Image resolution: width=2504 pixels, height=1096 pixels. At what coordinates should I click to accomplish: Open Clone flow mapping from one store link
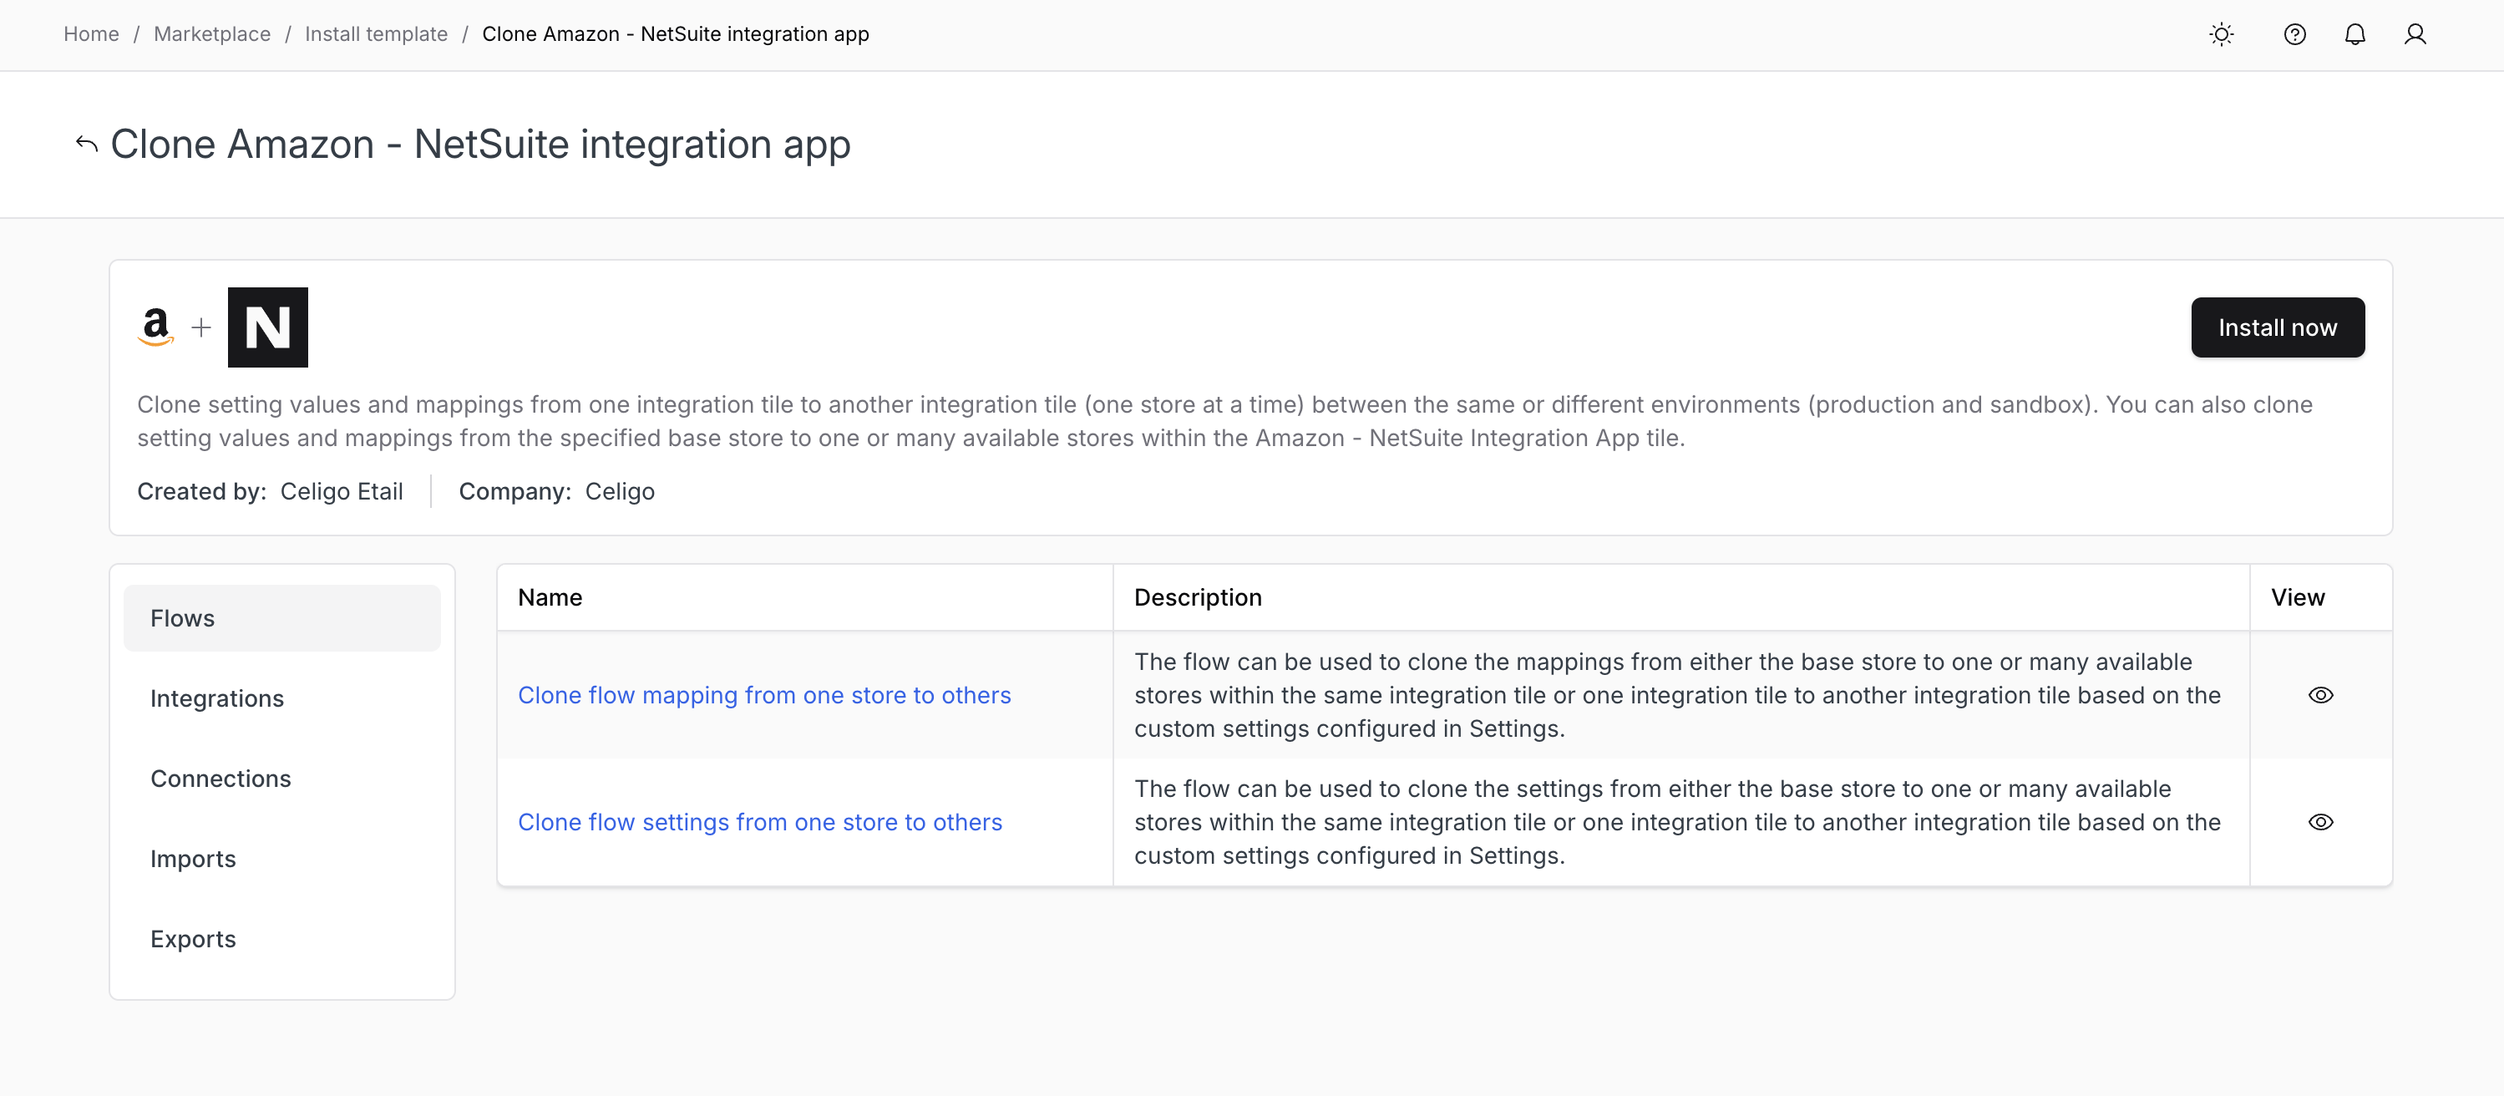coord(764,695)
